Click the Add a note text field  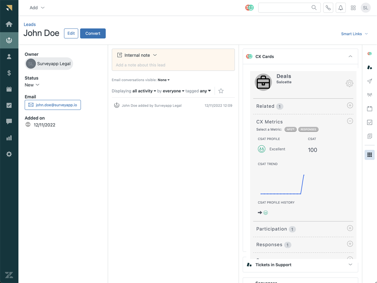click(173, 65)
